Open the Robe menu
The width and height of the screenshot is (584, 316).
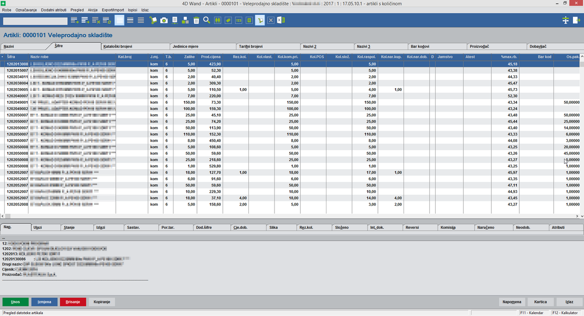(7, 10)
